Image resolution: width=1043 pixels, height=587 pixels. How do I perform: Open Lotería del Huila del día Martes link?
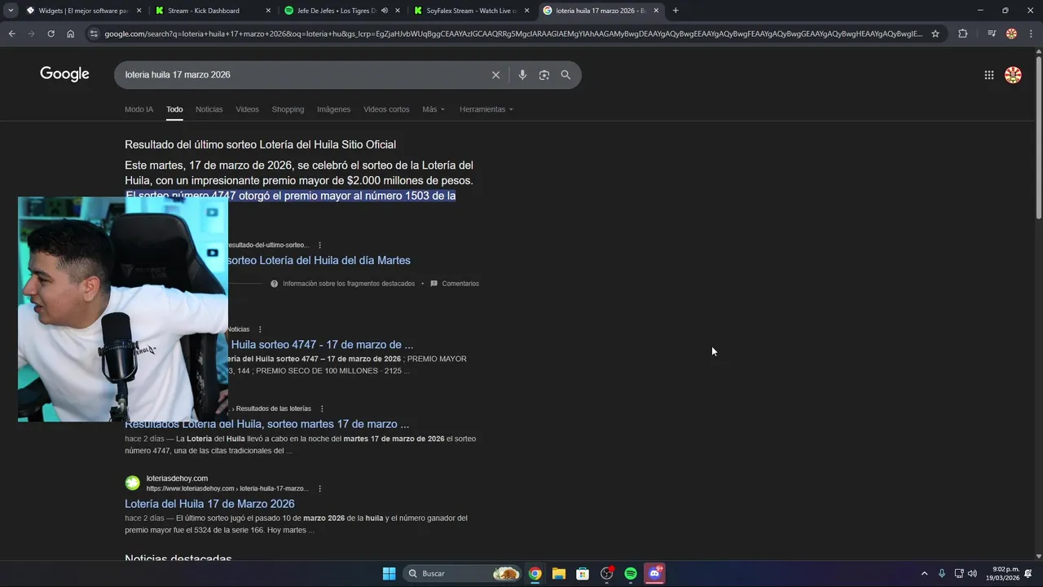tap(319, 261)
